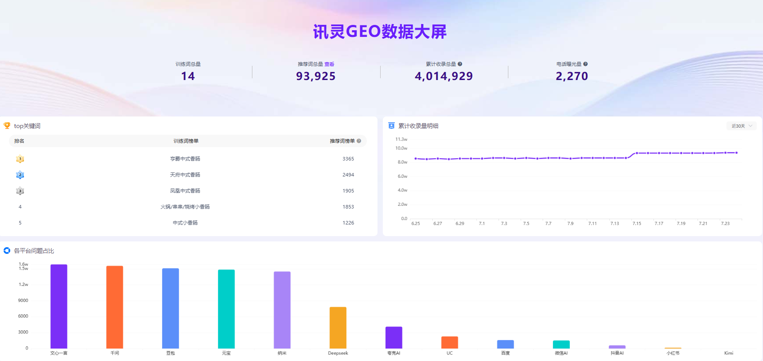763x361 pixels.
Task: Click the 排名 column header
Action: (19, 141)
